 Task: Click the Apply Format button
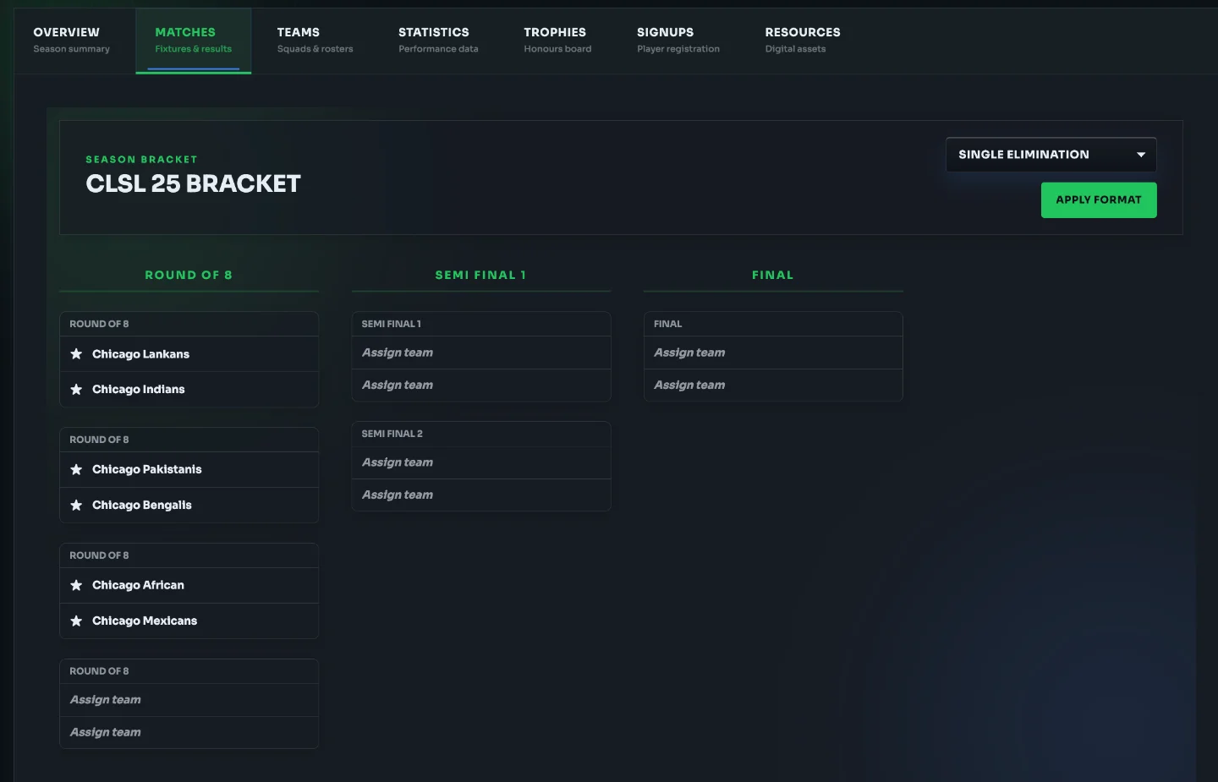coord(1099,200)
